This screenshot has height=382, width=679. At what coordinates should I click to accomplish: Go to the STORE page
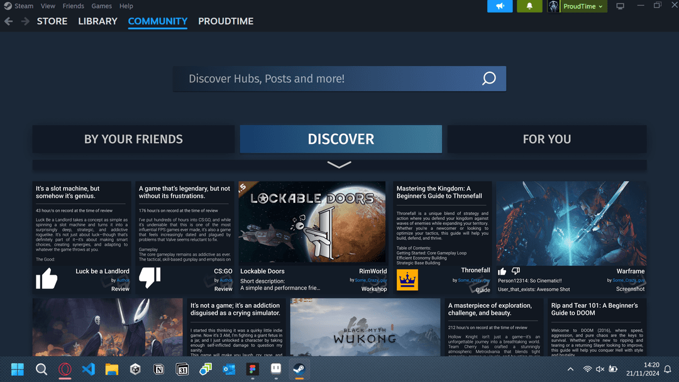[x=52, y=21]
